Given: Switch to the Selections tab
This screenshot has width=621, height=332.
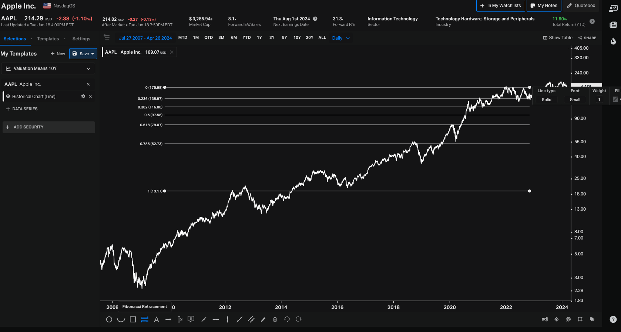Looking at the screenshot, I should 15,39.
